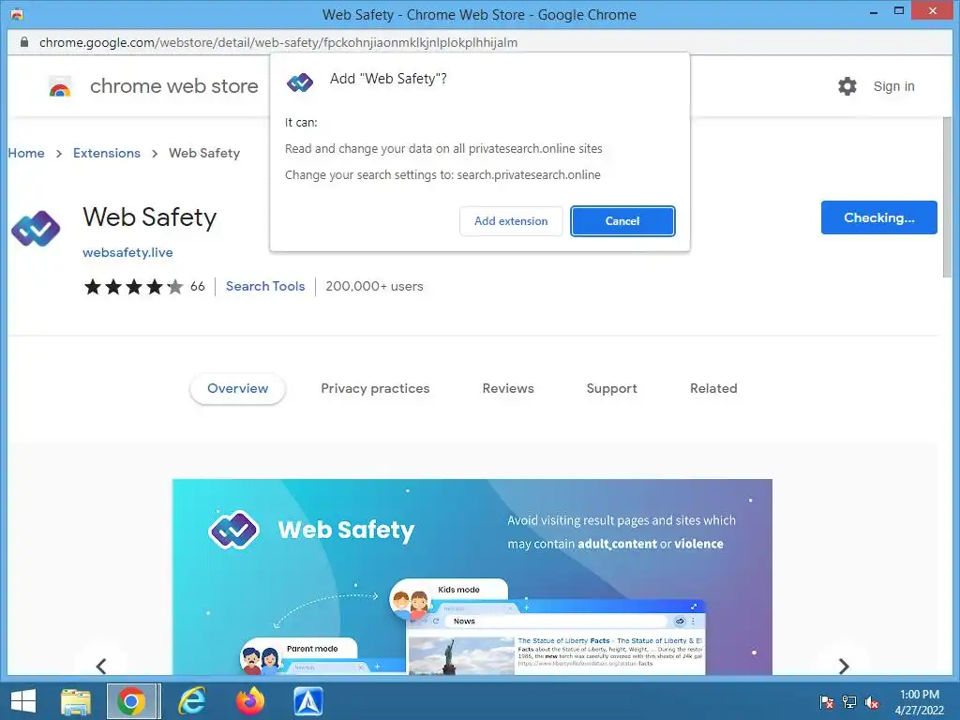Click the network tray icon
This screenshot has width=960, height=720.
(849, 701)
